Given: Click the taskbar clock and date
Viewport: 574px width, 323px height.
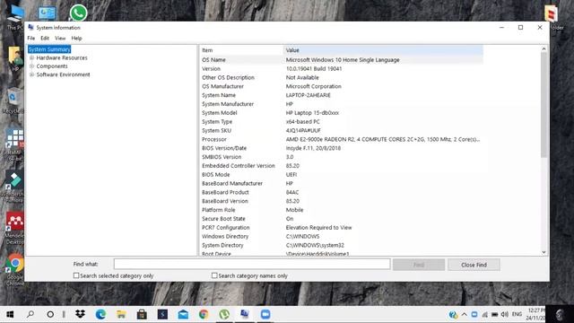Looking at the screenshot, I should point(535,314).
